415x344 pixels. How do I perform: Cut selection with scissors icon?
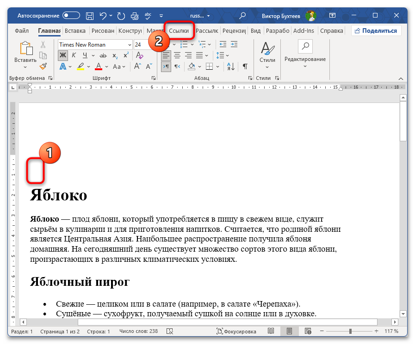click(x=43, y=45)
